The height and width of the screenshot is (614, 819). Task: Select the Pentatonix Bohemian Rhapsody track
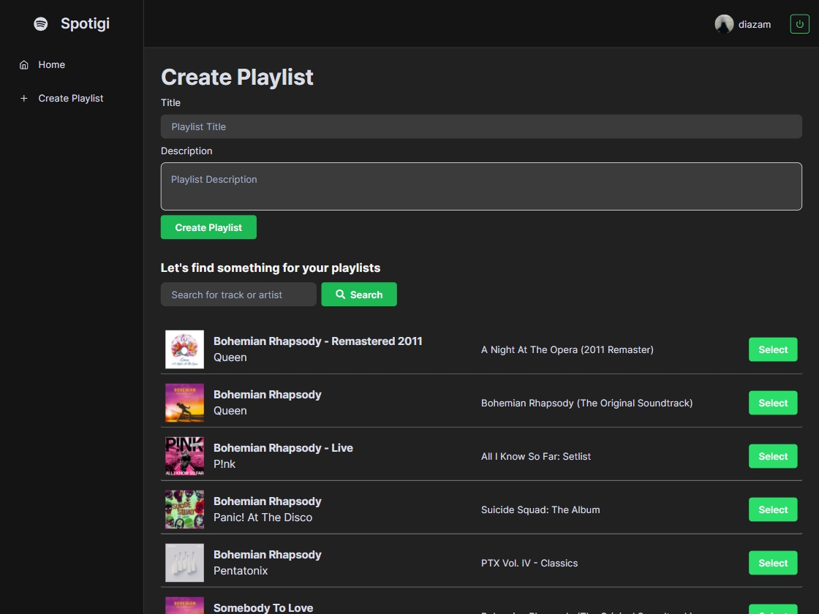773,563
